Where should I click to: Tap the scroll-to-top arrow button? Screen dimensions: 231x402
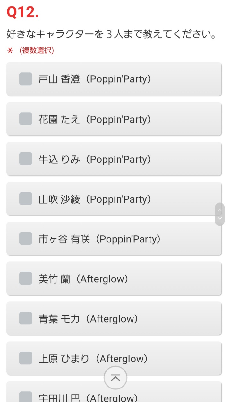pos(116,378)
